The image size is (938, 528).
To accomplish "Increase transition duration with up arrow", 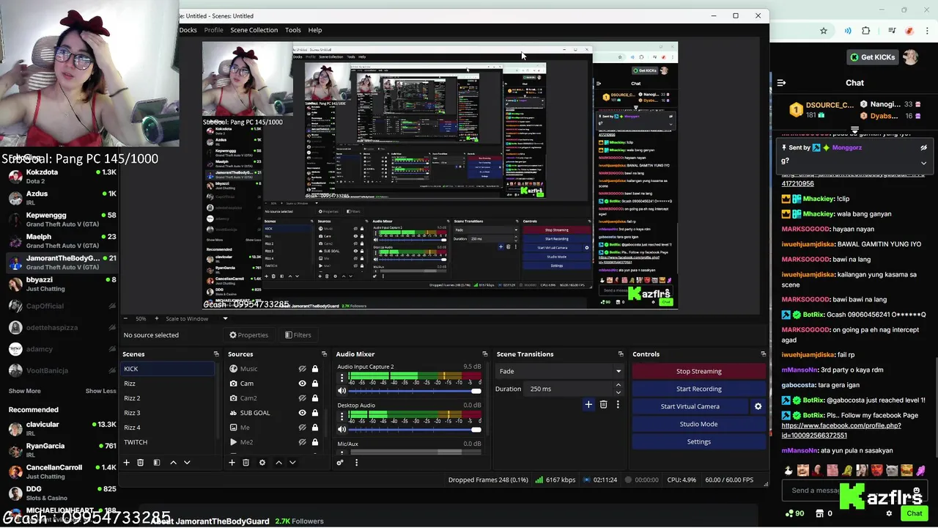I will click(x=618, y=385).
